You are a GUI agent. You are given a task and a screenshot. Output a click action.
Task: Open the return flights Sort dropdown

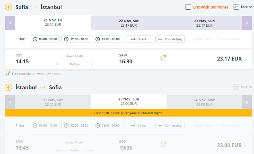pos(243,87)
